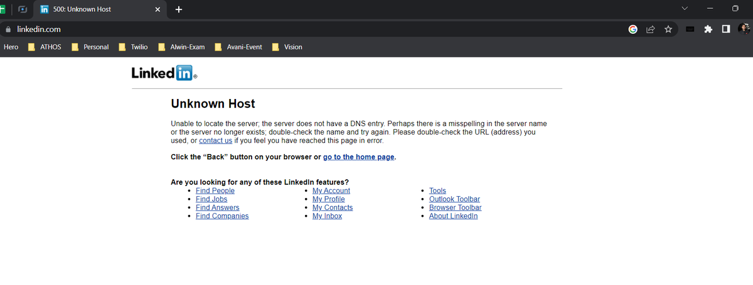The width and height of the screenshot is (753, 285).
Task: Open the About LinkedIn link
Action: 453,216
